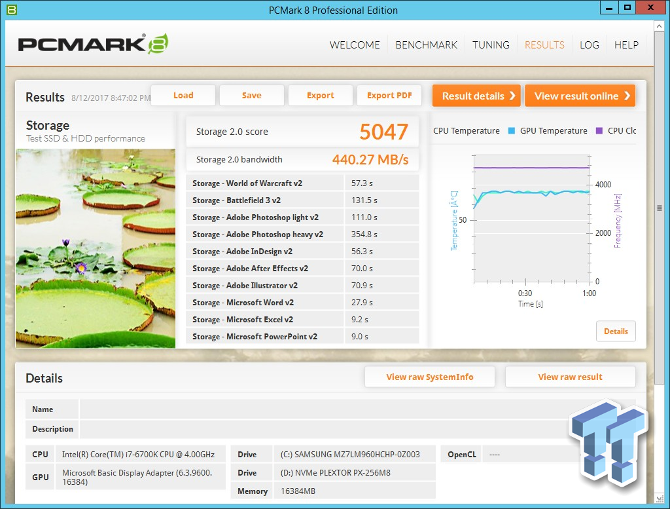Click the PCMark 8 logo
The width and height of the screenshot is (670, 509).
click(93, 44)
